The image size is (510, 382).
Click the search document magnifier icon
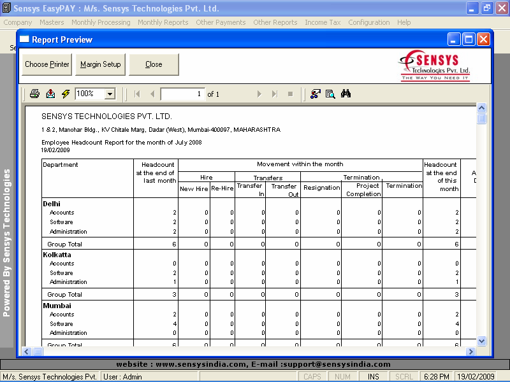click(x=330, y=94)
